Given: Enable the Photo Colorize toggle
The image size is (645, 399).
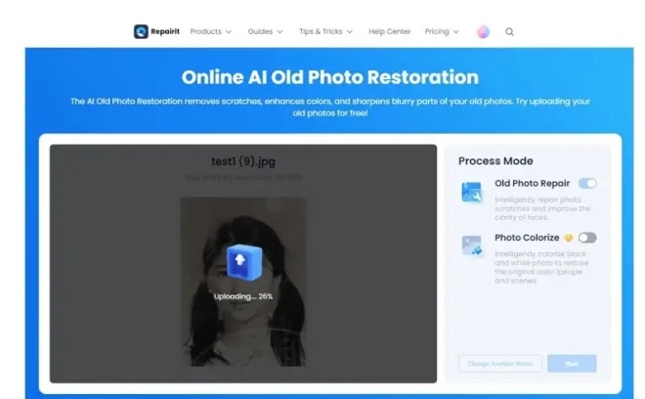Looking at the screenshot, I should click(x=587, y=238).
